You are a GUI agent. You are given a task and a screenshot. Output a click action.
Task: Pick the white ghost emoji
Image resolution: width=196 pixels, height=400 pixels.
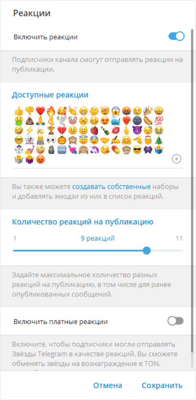pos(29,141)
